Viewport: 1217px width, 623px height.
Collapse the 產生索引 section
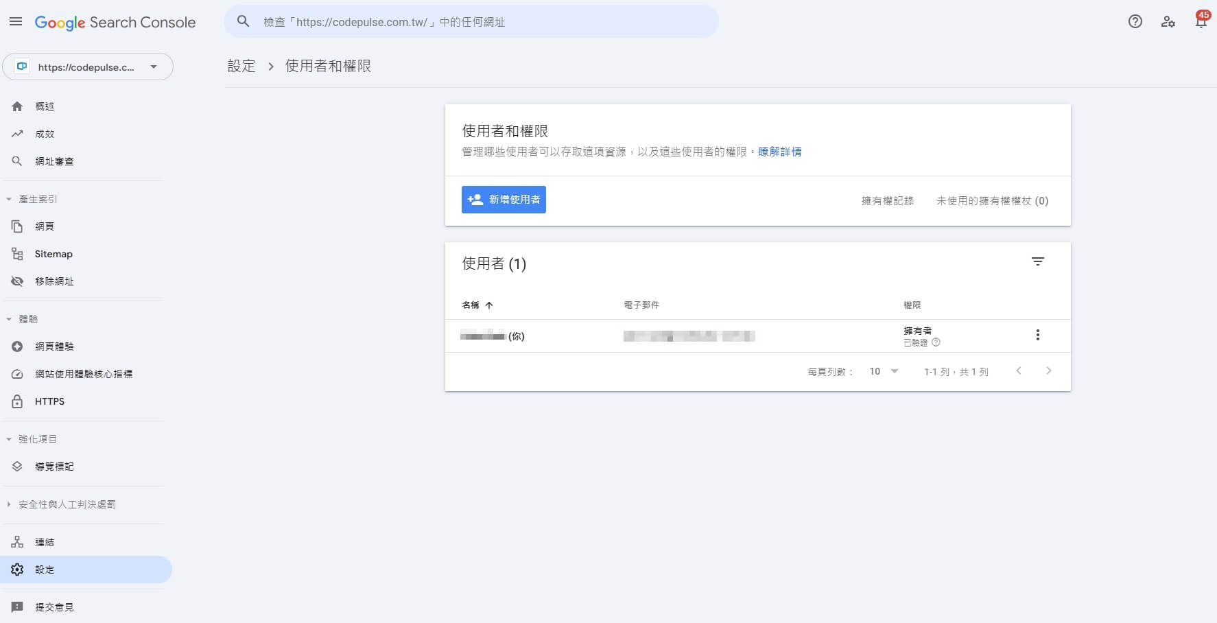9,199
